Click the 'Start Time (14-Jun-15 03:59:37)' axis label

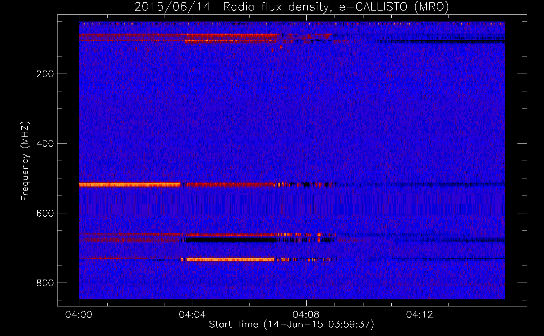(x=292, y=325)
